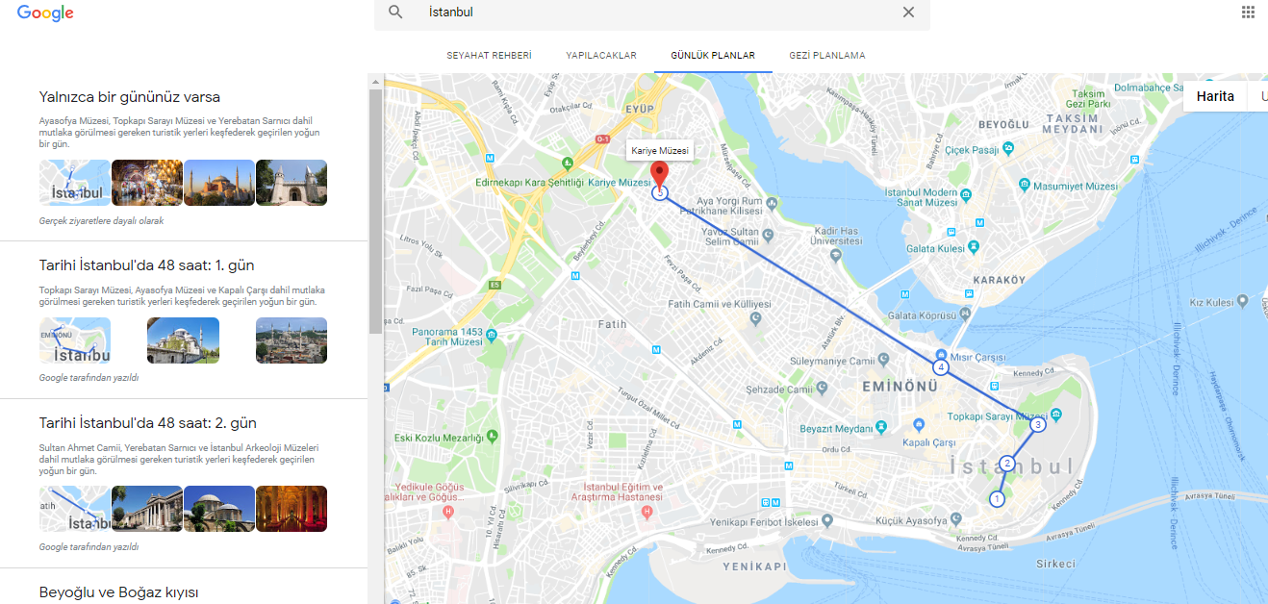The width and height of the screenshot is (1268, 604).
Task: Open 'Tarihi İstanbul'da 48 saat: 2. gün' plan
Action: point(148,422)
